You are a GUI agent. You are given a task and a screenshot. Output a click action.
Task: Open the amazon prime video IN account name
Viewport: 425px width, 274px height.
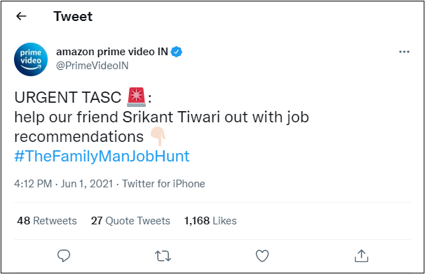click(x=112, y=52)
